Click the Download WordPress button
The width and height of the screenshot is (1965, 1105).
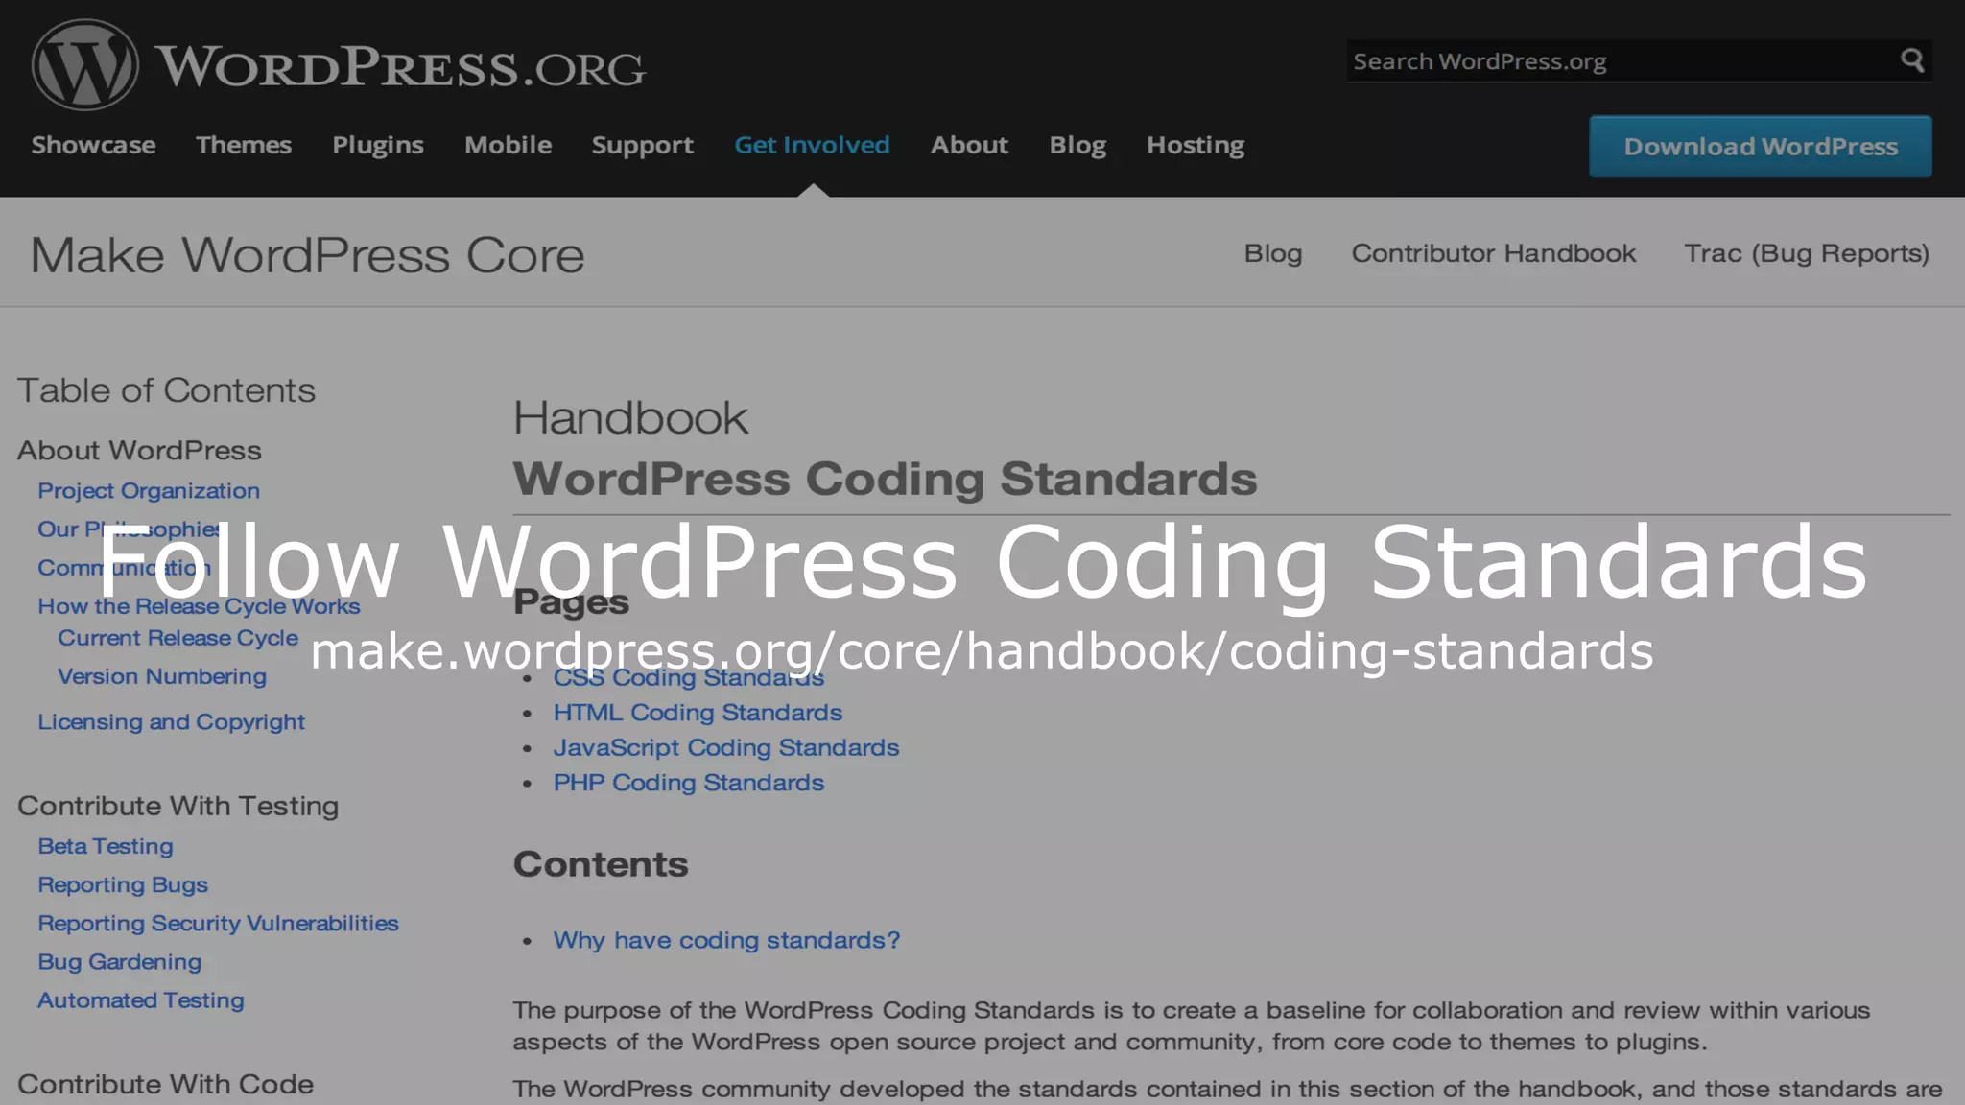(1761, 147)
